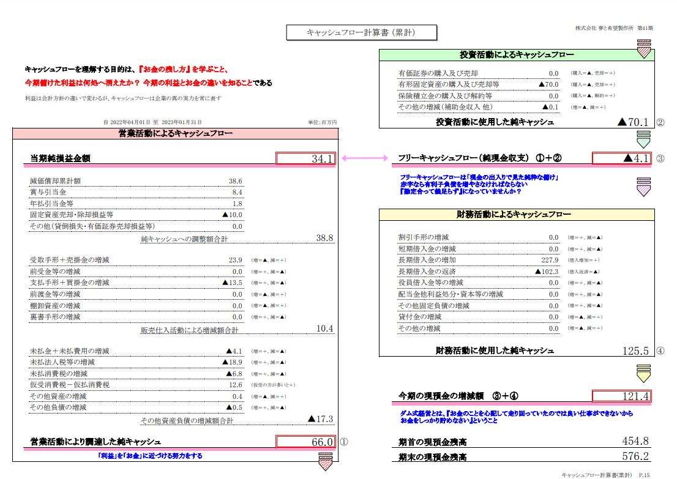677x479 pixels.
Task: Click the 有価証券の購入及び売却 row label
Action: 438,73
